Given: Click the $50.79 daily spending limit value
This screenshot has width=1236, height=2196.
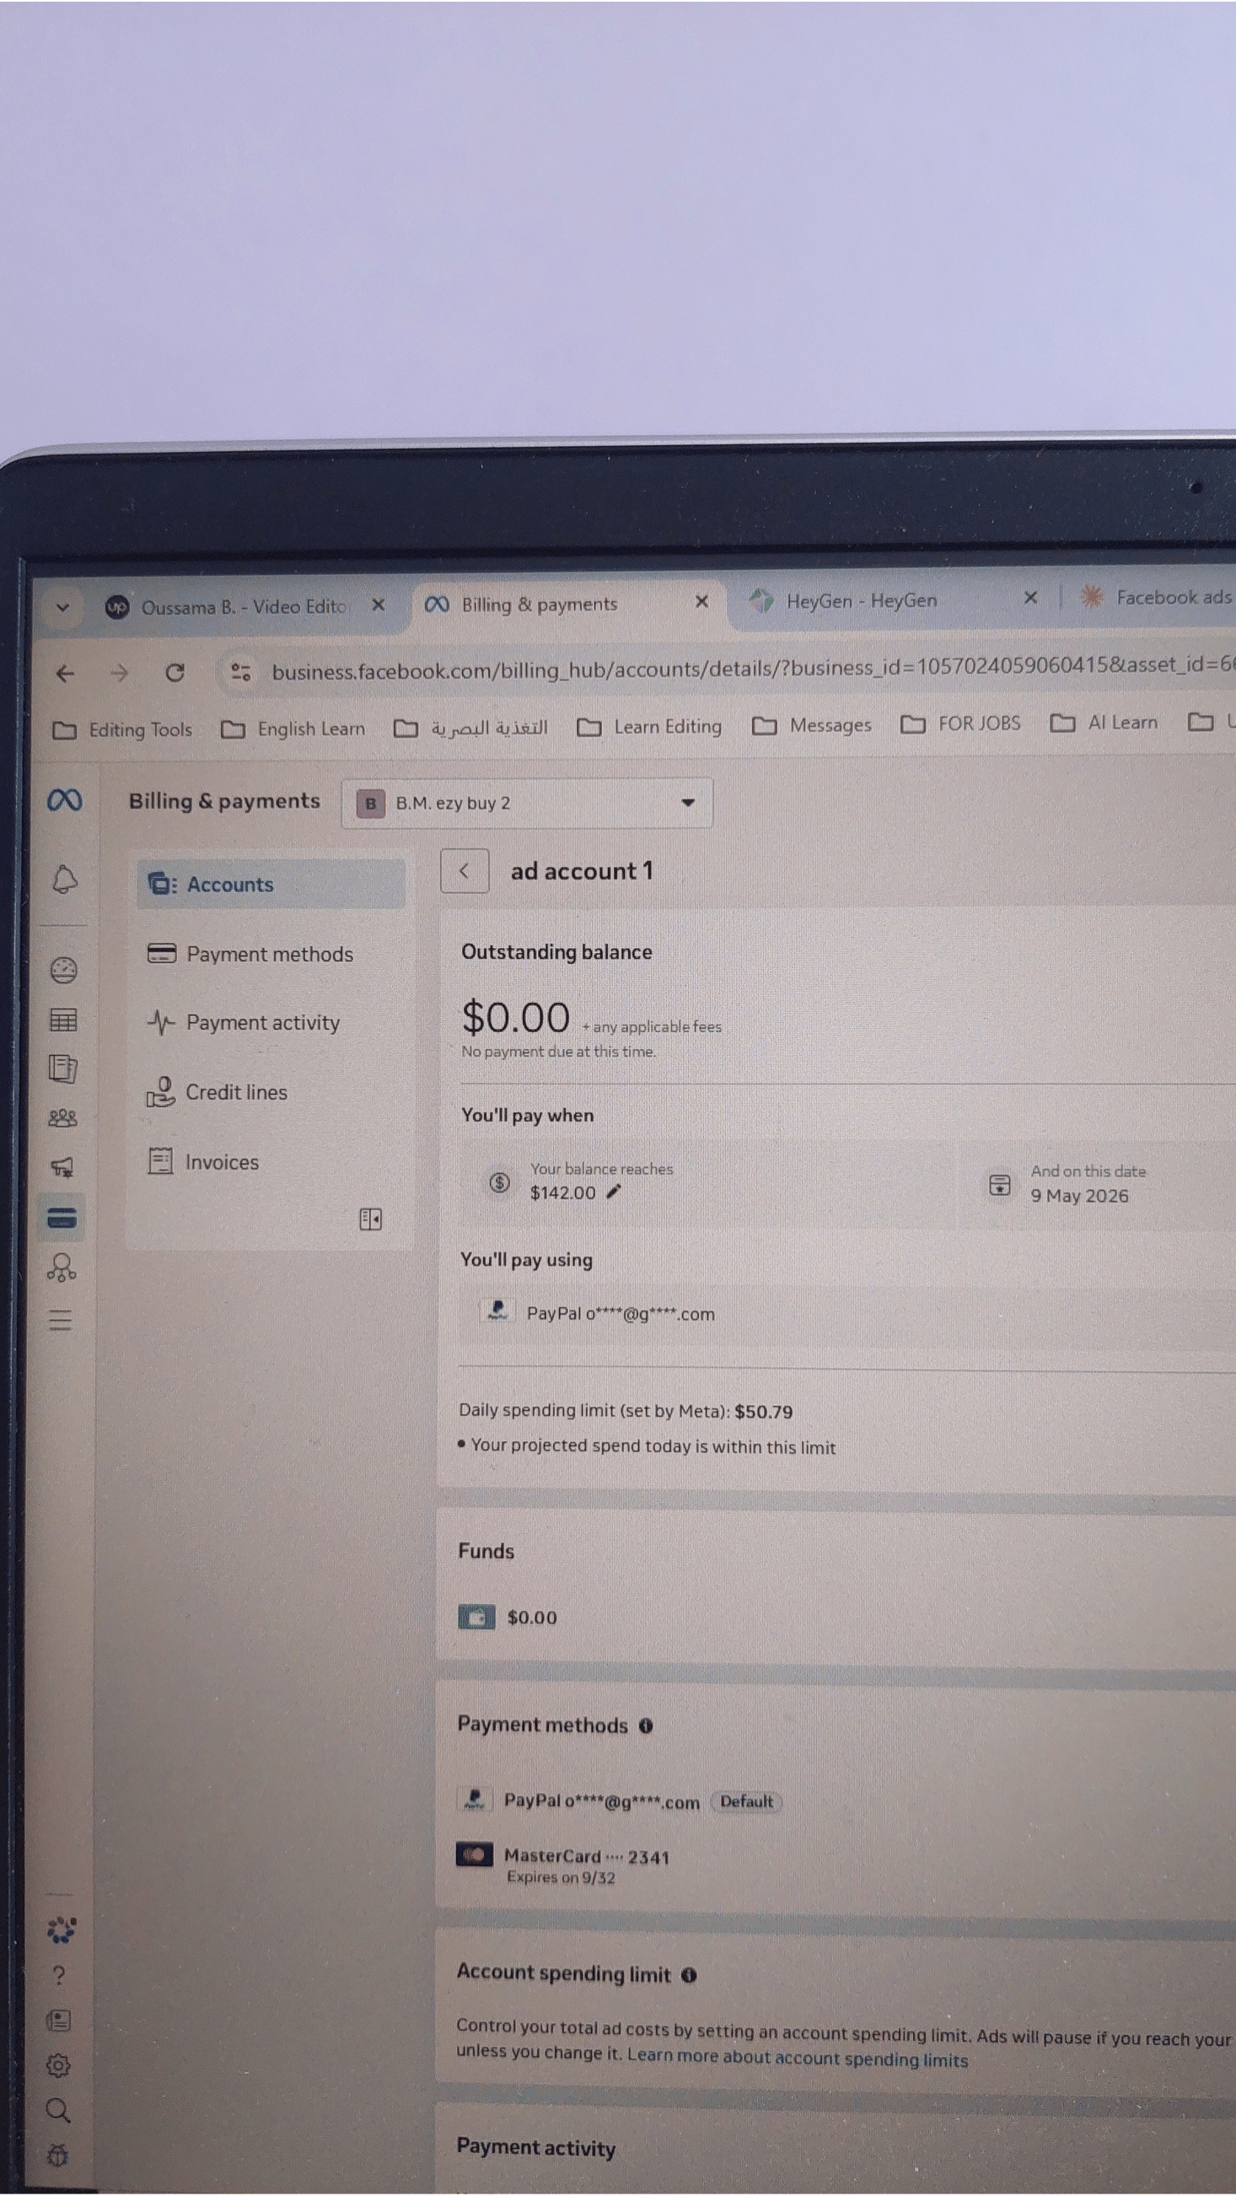Looking at the screenshot, I should [x=764, y=1412].
